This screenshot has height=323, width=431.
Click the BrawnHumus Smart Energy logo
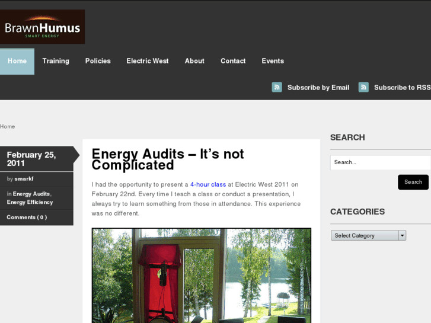(42, 27)
